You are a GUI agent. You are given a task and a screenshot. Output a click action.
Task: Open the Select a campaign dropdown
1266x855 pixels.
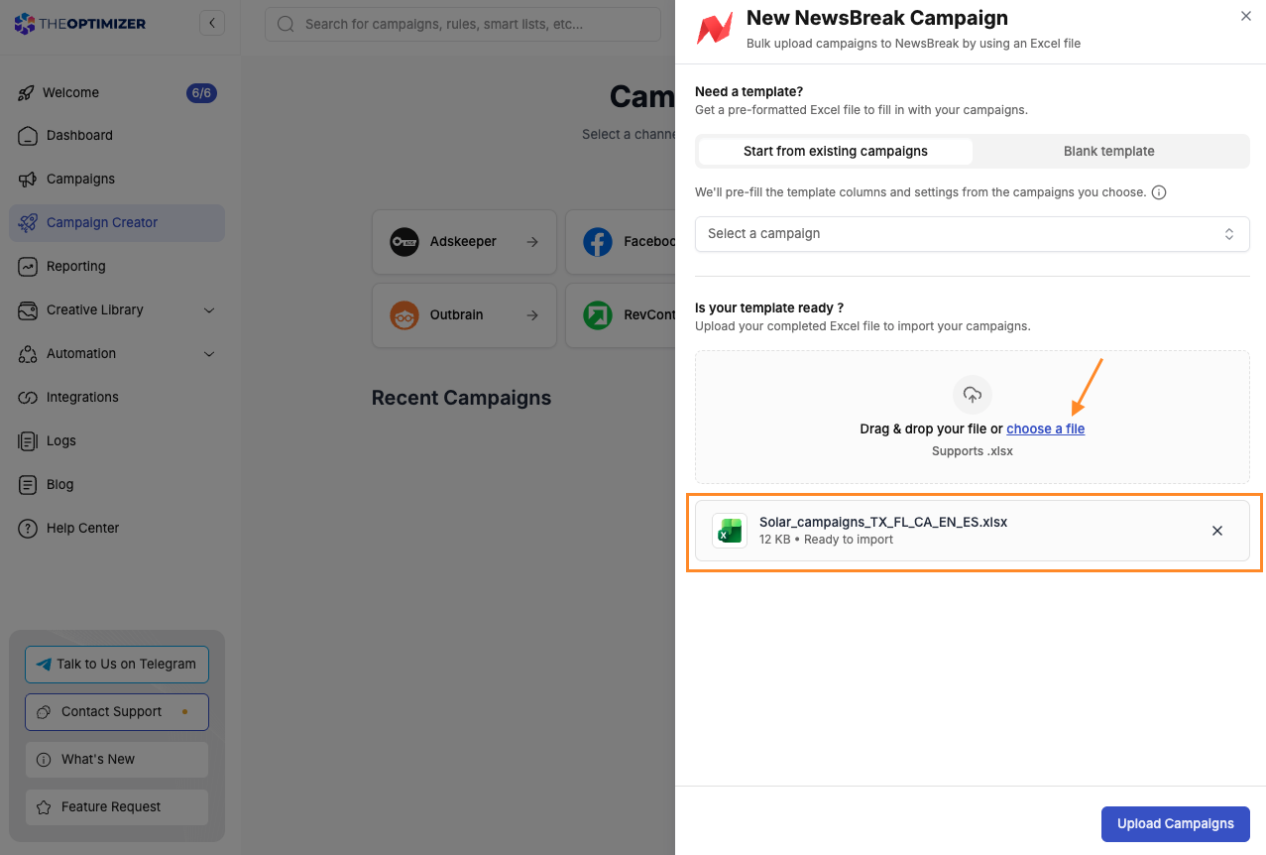click(x=973, y=234)
